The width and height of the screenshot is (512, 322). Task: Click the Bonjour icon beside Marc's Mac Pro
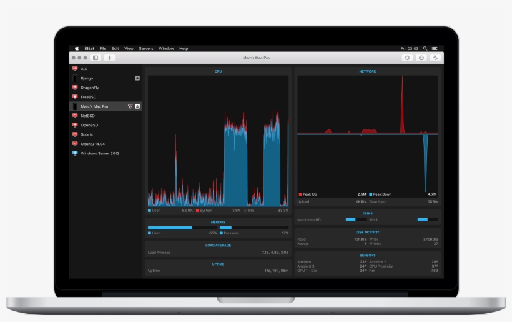pos(130,106)
